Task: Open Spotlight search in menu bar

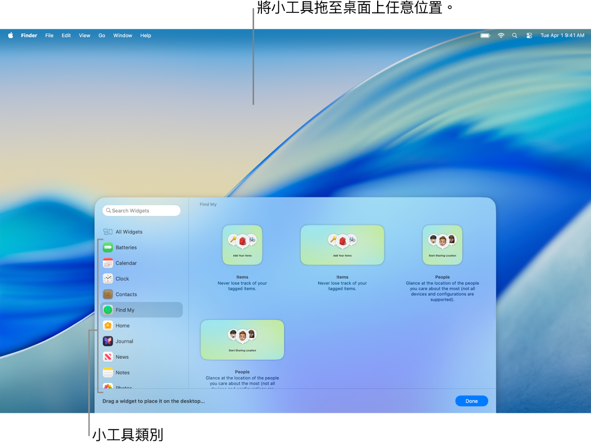Action: [x=515, y=36]
